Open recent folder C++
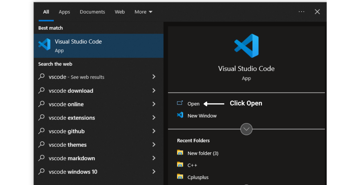 point(192,165)
